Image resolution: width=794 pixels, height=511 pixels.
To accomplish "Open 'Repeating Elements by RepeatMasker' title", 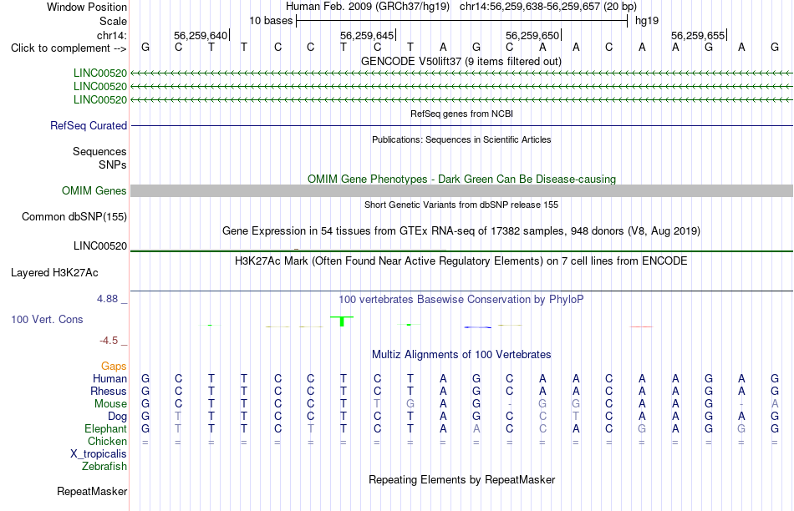I will click(461, 479).
